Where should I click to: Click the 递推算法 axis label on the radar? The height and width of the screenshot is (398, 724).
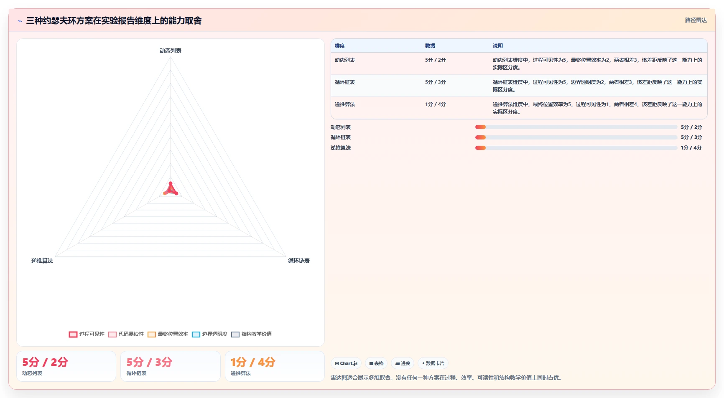[42, 261]
